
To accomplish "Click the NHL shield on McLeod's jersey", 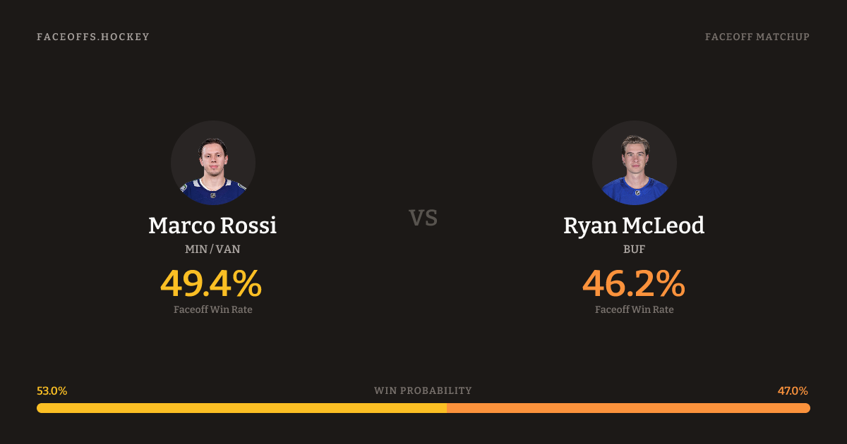I will [637, 192].
